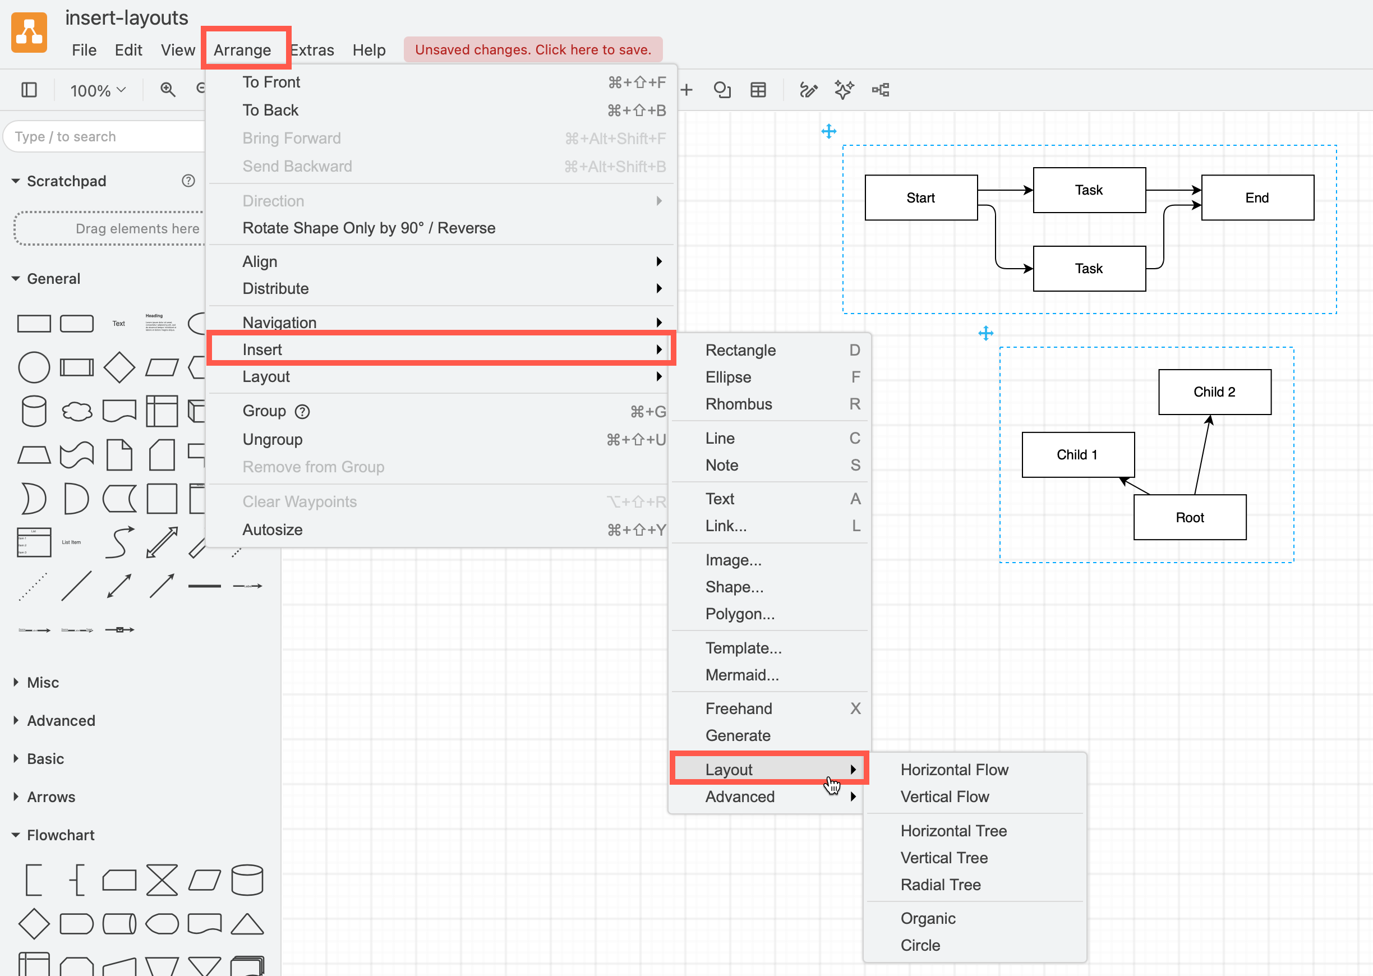Choose To Front in Arrange menu
The height and width of the screenshot is (976, 1373).
coord(443,82)
